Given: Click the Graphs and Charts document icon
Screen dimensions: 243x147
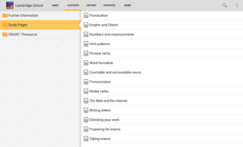Looking at the screenshot, I should click(x=86, y=25).
